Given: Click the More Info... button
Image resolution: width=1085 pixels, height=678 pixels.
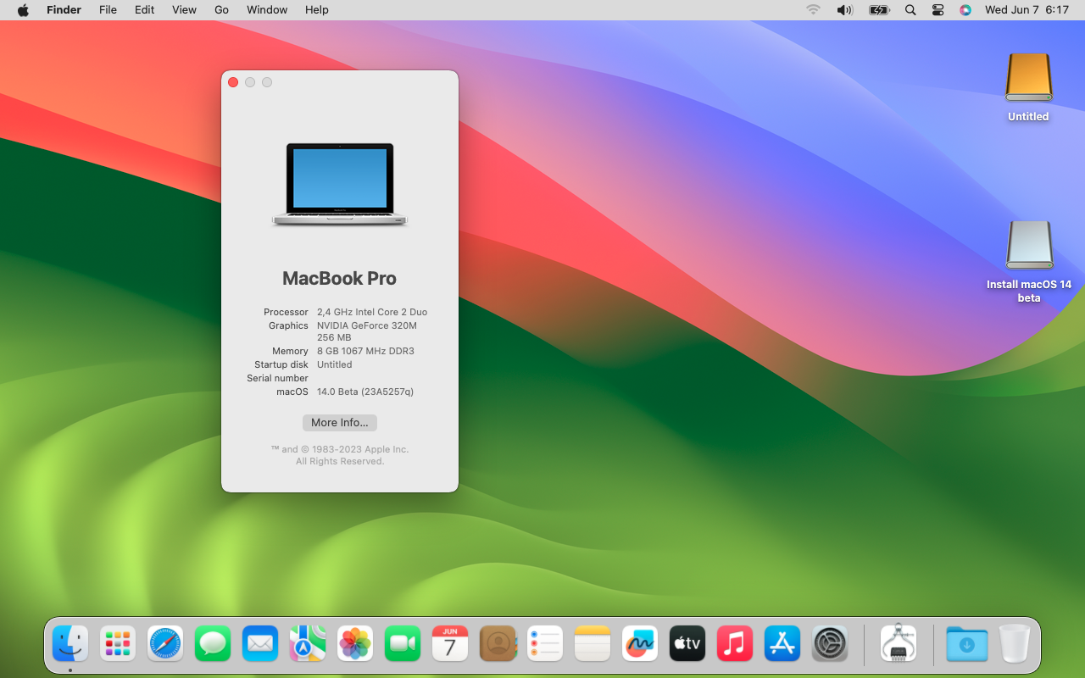Looking at the screenshot, I should (x=340, y=423).
